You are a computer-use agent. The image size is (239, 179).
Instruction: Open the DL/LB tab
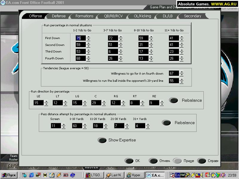click(x=168, y=16)
